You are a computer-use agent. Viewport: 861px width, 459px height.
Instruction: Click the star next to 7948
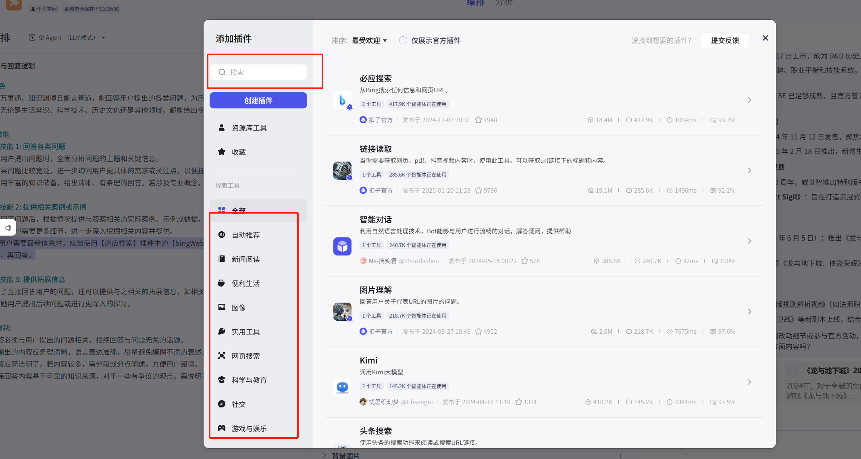pyautogui.click(x=478, y=120)
